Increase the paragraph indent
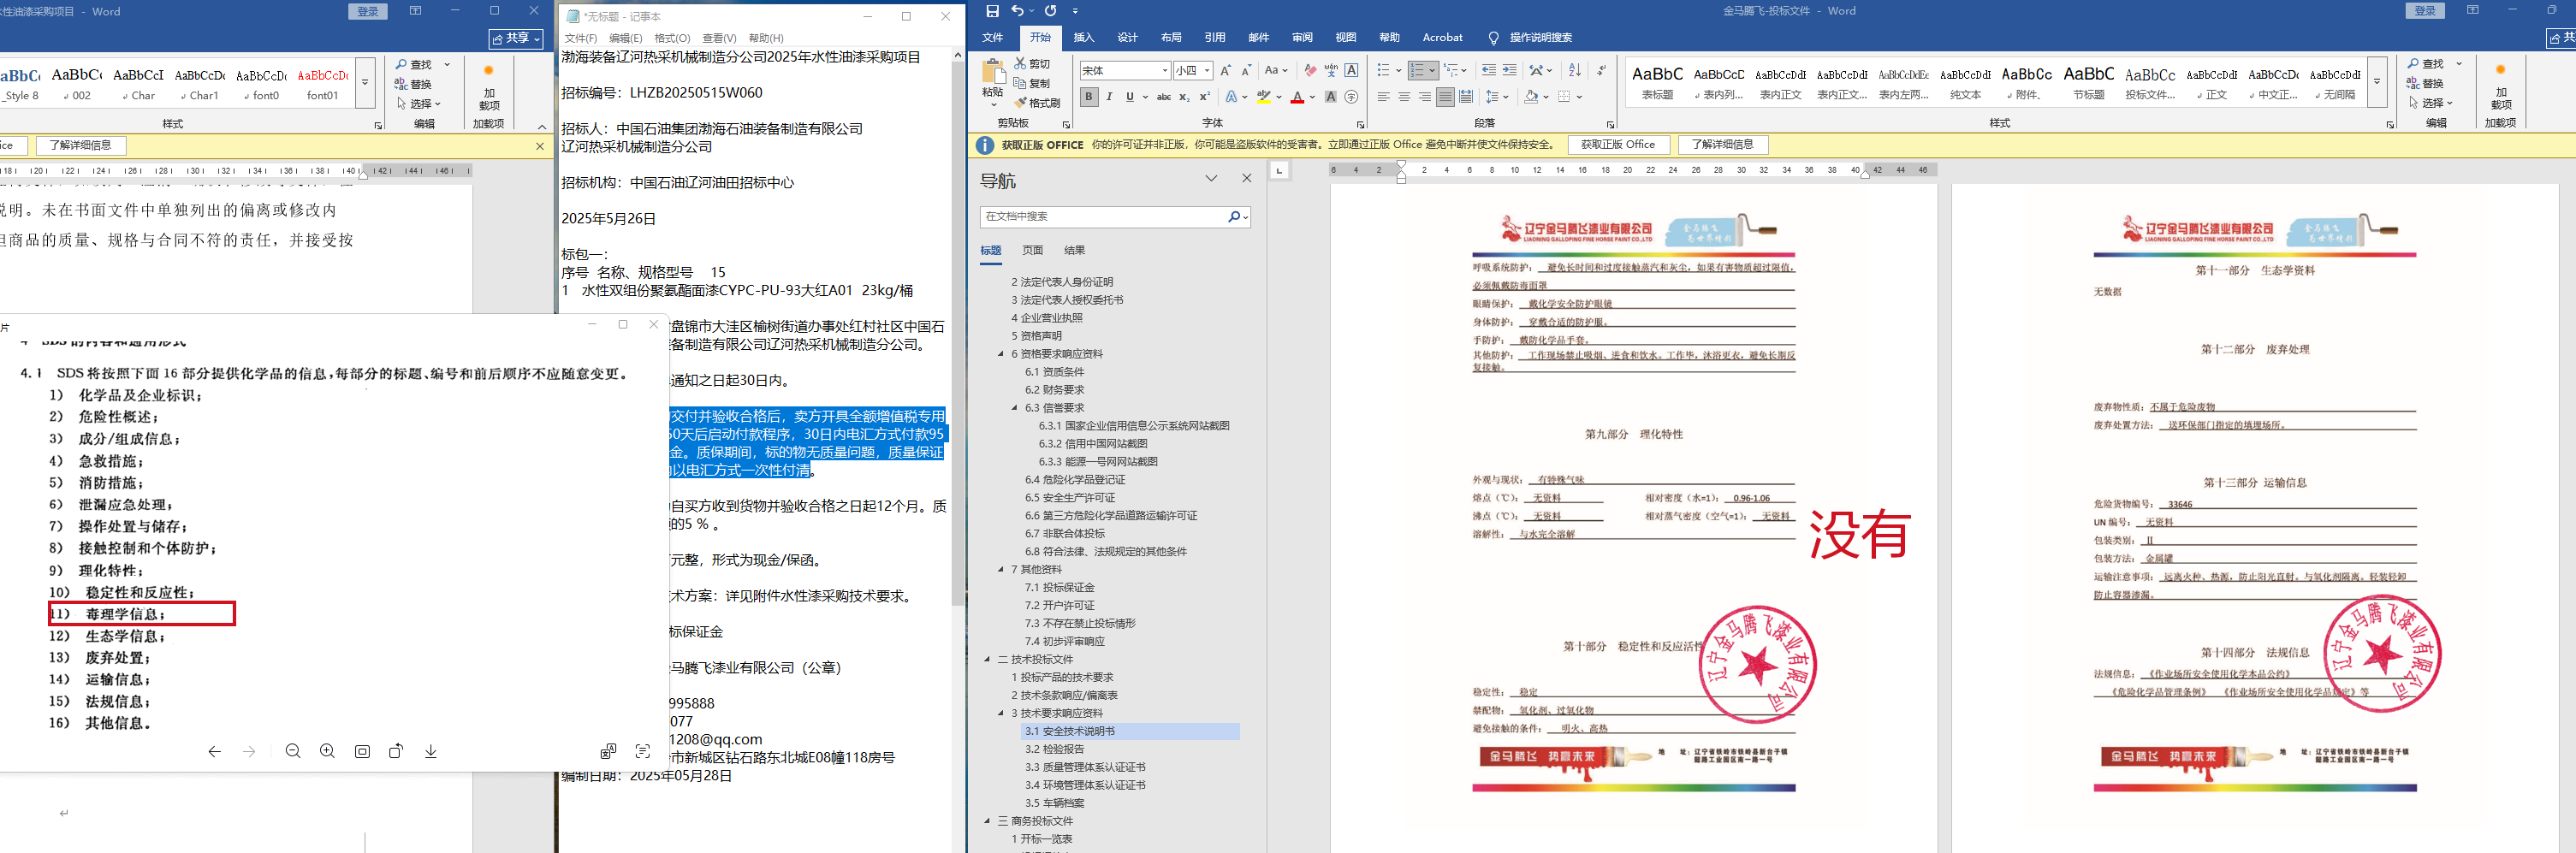2576x853 pixels. [x=1510, y=71]
